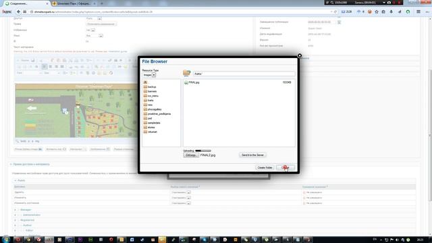This screenshot has height=243, width=432.
Task: Open the Size dropdown in the editor toolbar
Action: 51,73
